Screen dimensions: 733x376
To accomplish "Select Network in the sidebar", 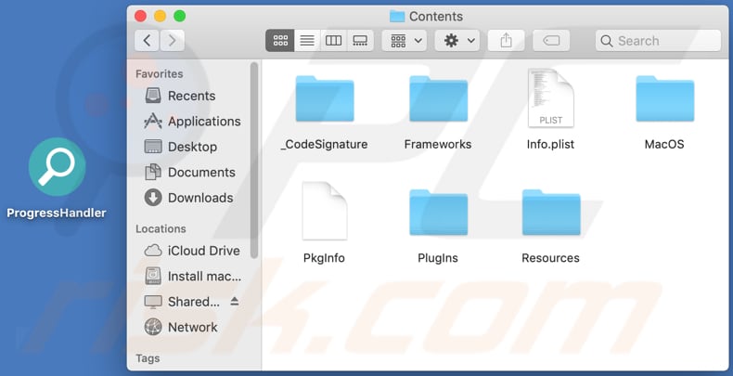I will click(181, 328).
